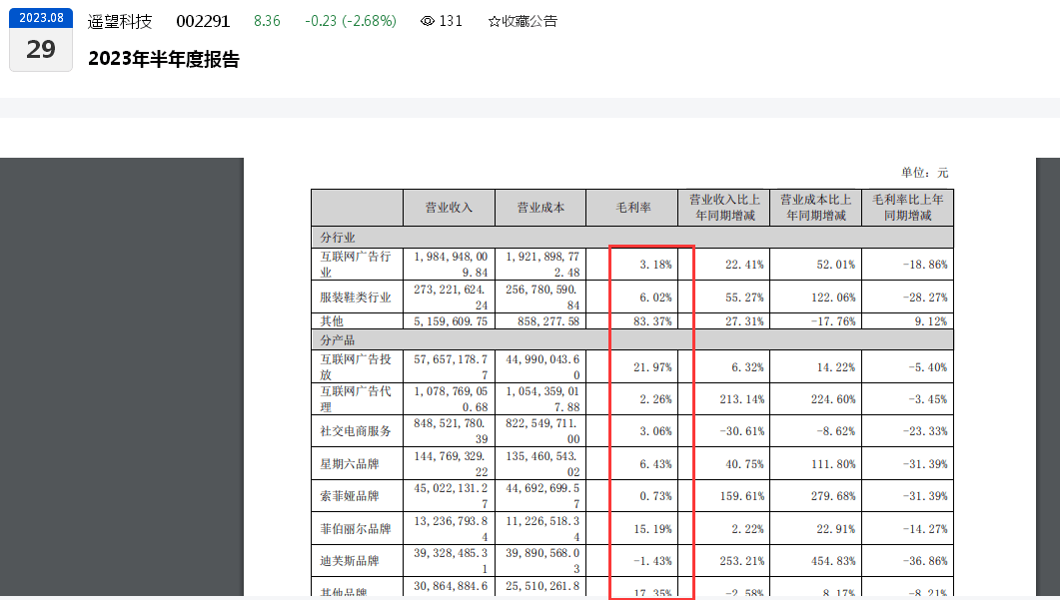Click gross margin 15.19% for 菲伯丽尔品牌
The width and height of the screenshot is (1060, 600).
652,529
